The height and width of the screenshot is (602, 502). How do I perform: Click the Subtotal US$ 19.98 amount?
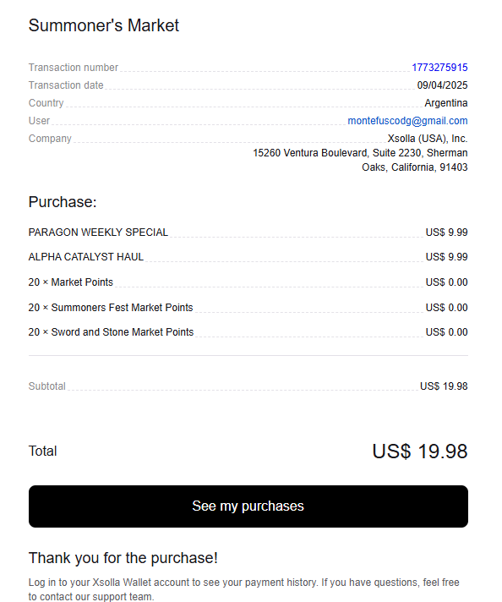(x=444, y=386)
